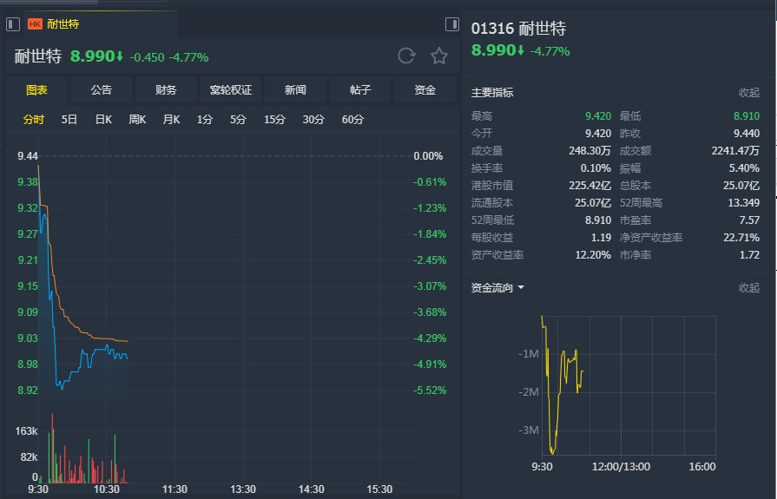Switch chart to 日K daily candles
Screen dimensions: 777x499
click(103, 120)
